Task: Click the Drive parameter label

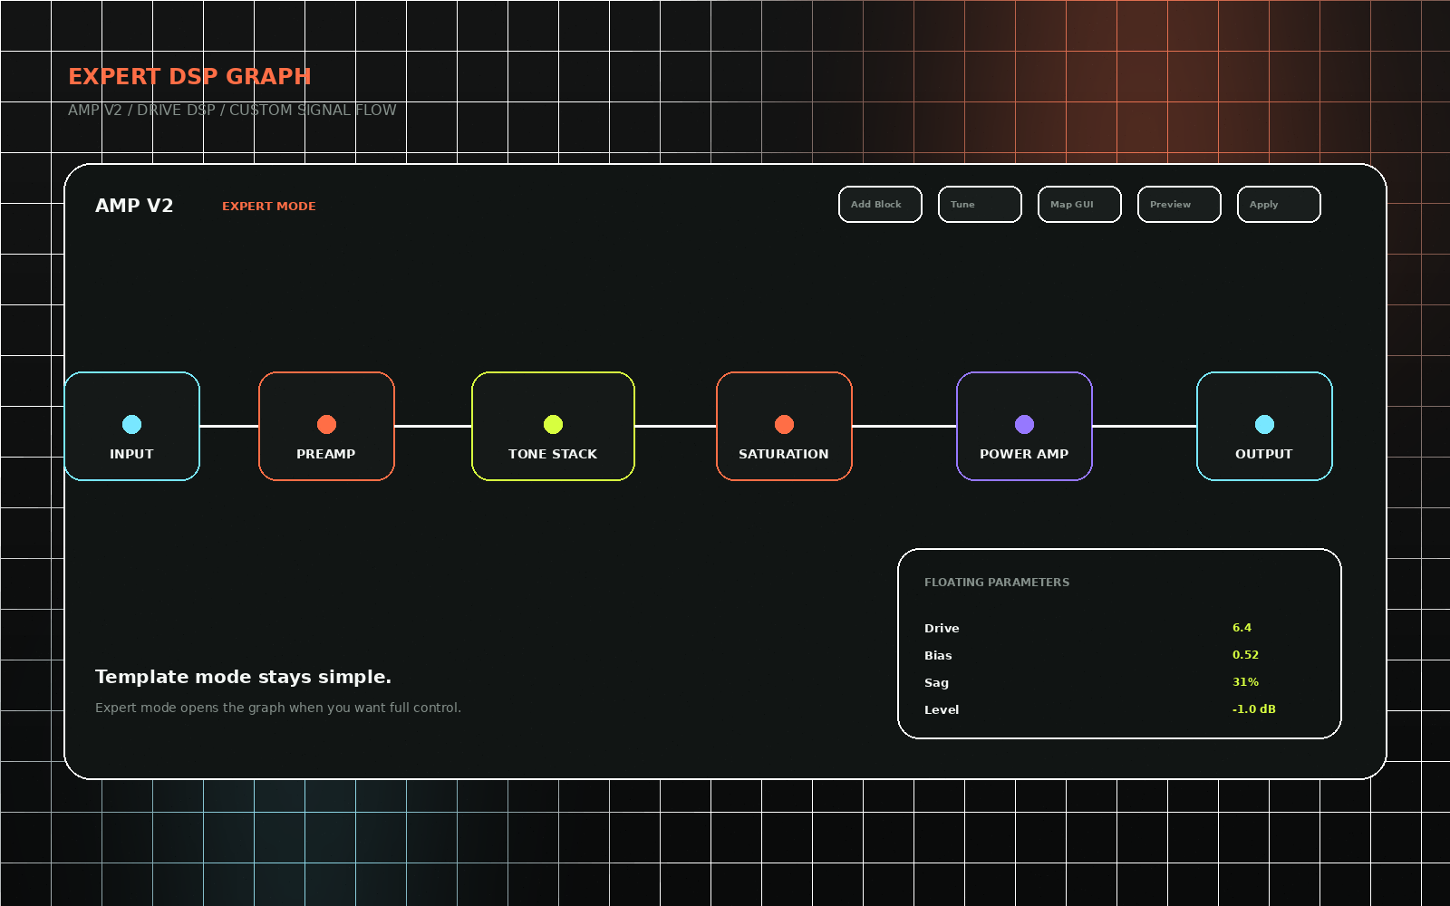Action: click(x=942, y=628)
